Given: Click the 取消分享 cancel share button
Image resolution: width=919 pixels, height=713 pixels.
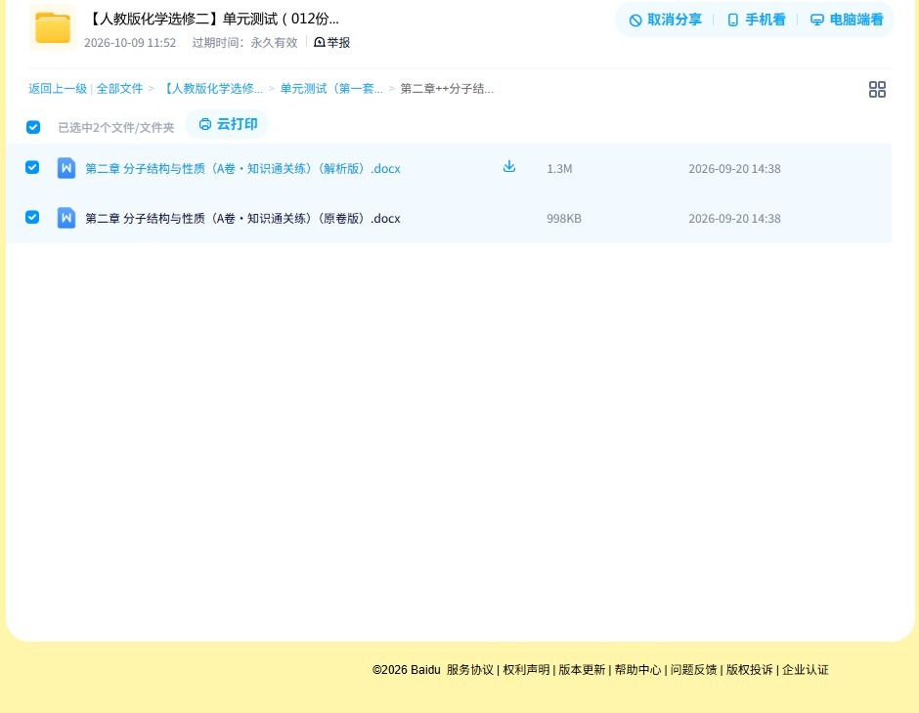Looking at the screenshot, I should tap(665, 20).
